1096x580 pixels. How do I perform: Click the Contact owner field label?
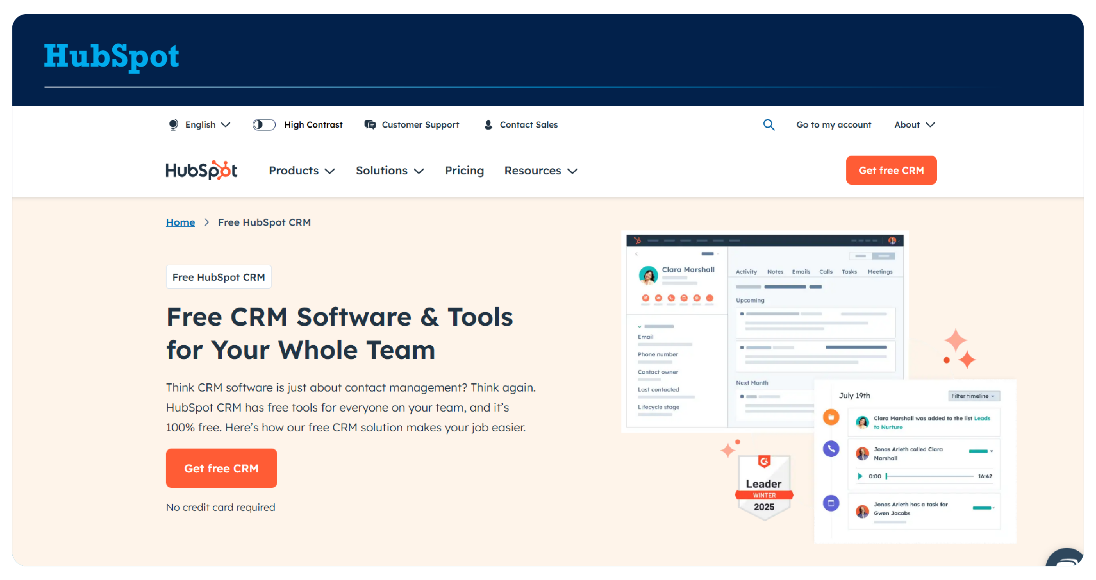(658, 372)
